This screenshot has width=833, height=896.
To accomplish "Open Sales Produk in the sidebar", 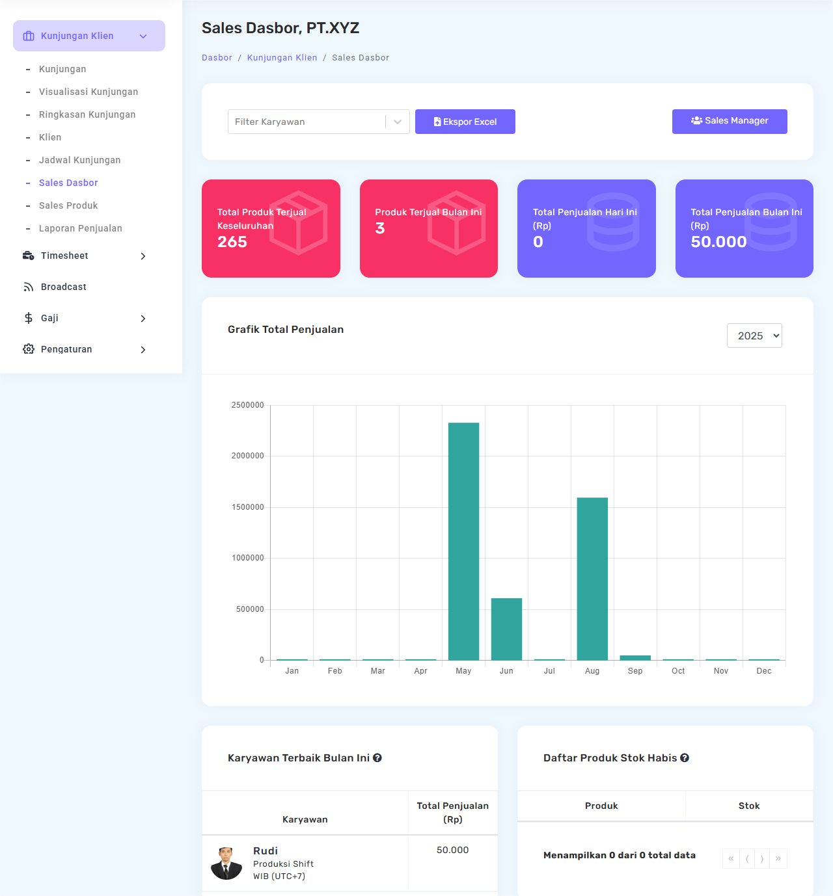I will pos(68,205).
